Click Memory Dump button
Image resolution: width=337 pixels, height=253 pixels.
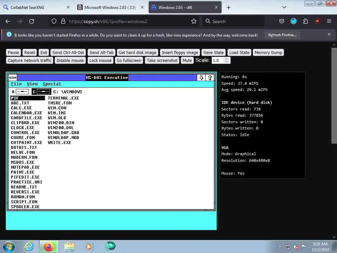[268, 53]
